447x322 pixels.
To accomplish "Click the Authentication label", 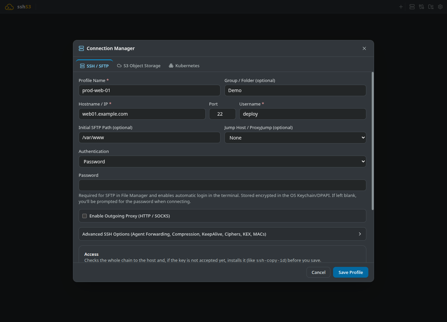I will point(94,152).
